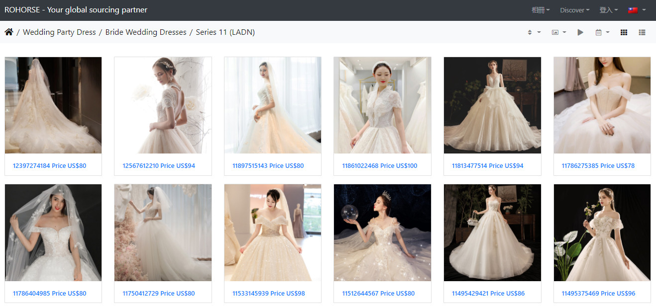Click the home icon in breadcrumb
Screen dimensions: 656x307
pyautogui.click(x=9, y=32)
